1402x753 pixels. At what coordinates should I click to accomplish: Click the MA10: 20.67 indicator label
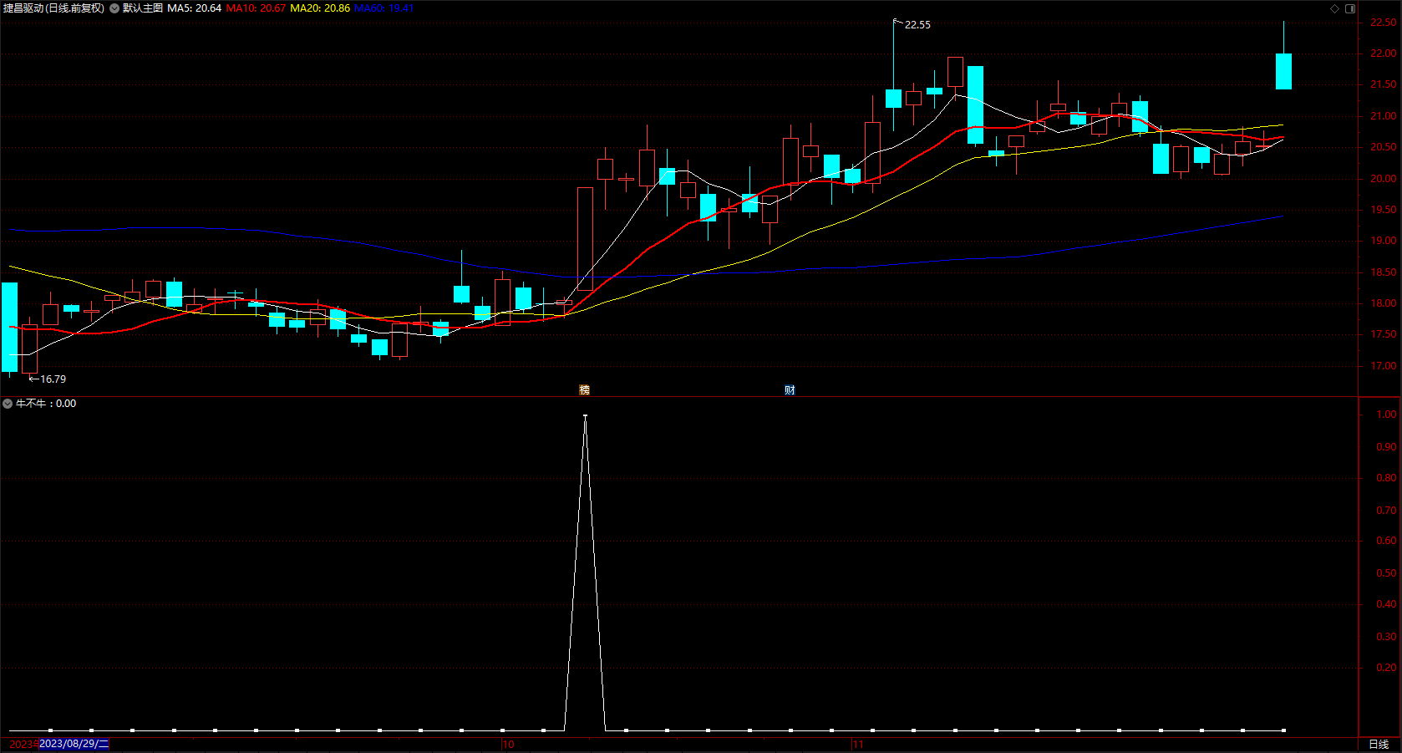[x=256, y=8]
